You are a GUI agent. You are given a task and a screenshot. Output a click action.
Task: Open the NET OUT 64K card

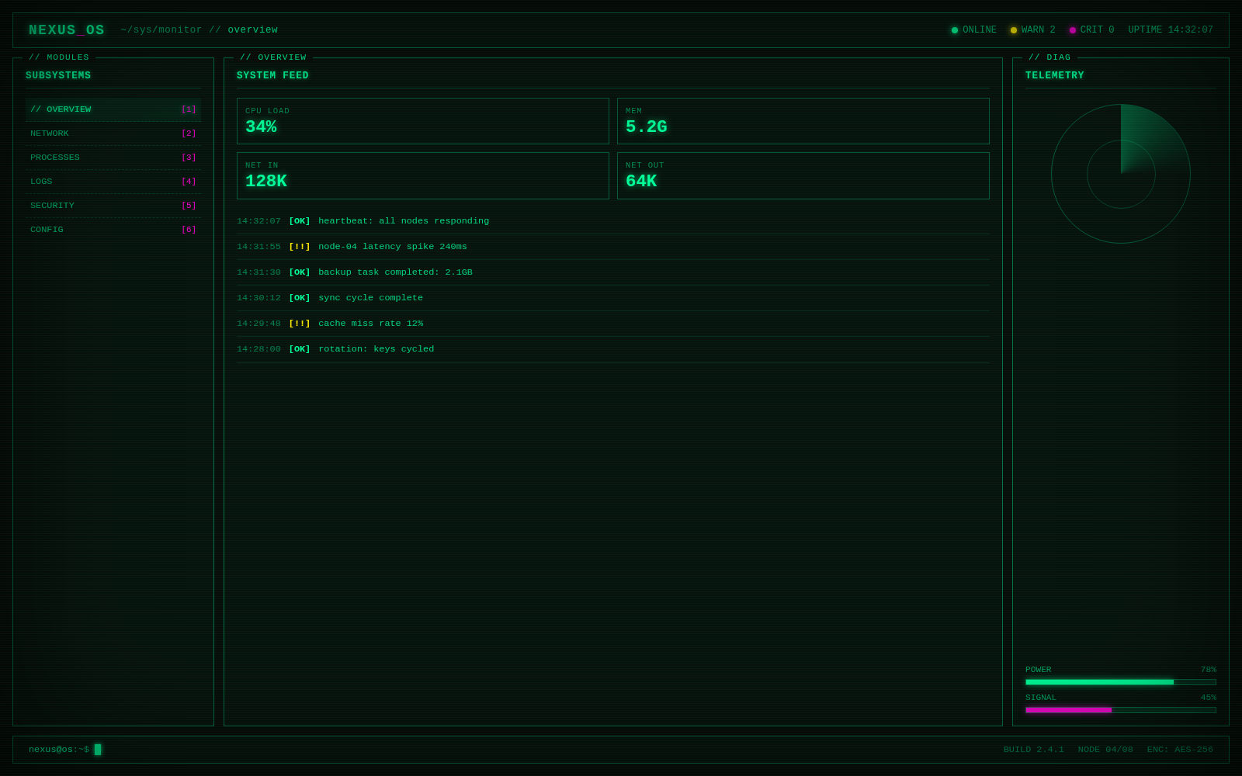[803, 175]
